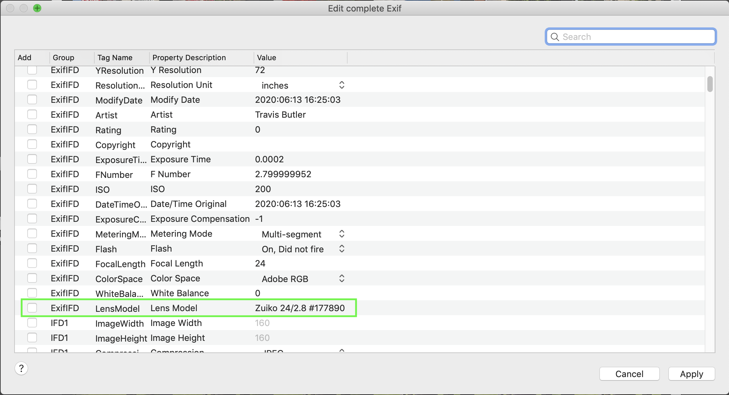Click the 'FNumber' tag name cell
The width and height of the screenshot is (729, 395).
tap(114, 175)
